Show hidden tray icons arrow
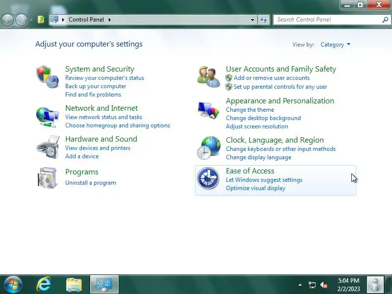 (300, 285)
